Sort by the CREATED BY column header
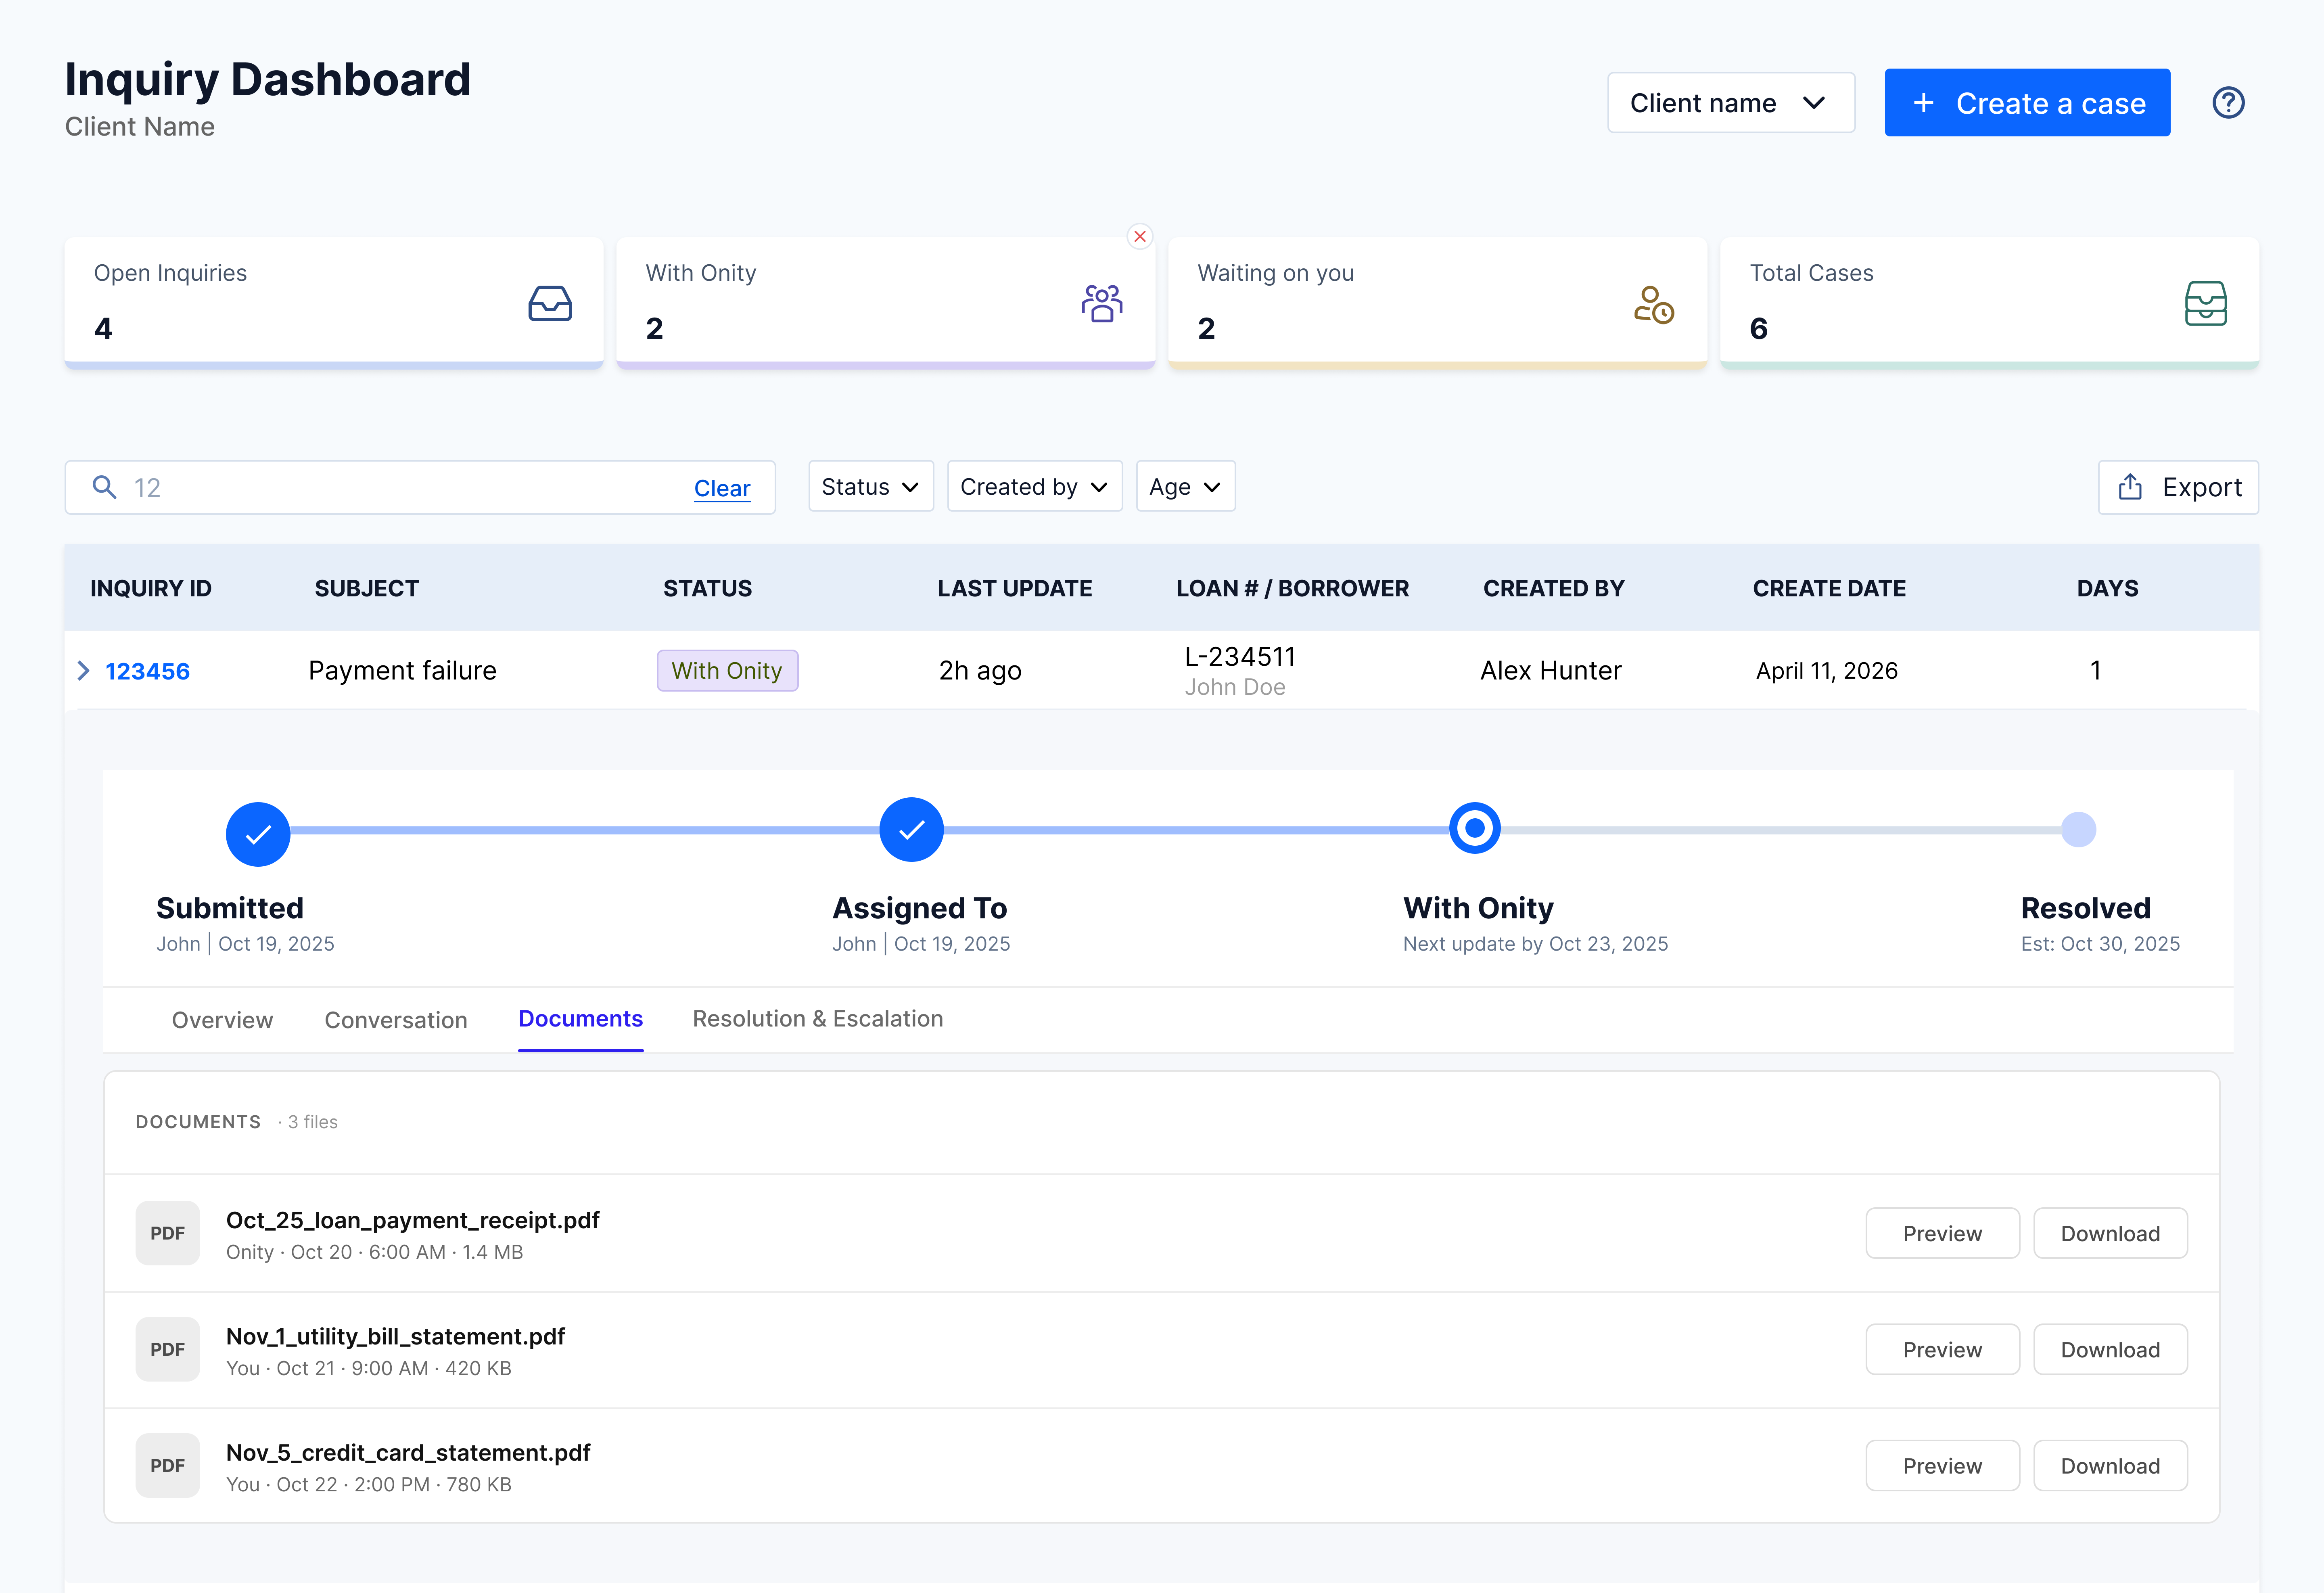Screen dimensions: 2324x1593 1554,588
